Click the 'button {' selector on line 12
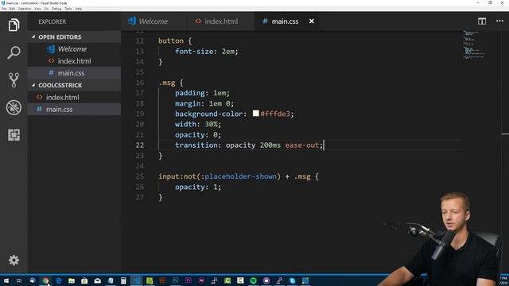Screen dimensions: 509x286 pyautogui.click(x=175, y=41)
